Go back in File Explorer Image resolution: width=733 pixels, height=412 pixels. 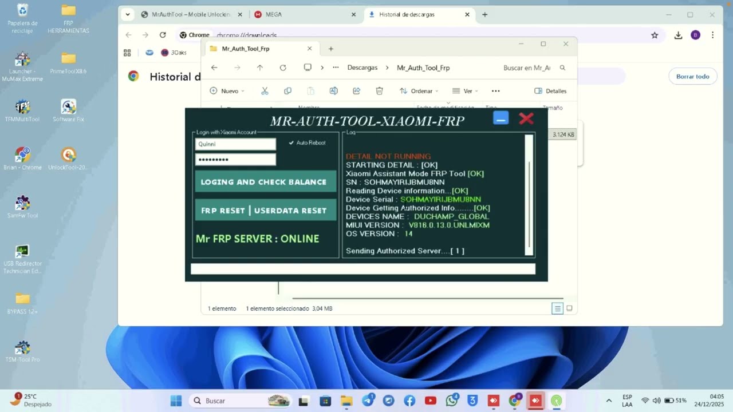point(214,68)
